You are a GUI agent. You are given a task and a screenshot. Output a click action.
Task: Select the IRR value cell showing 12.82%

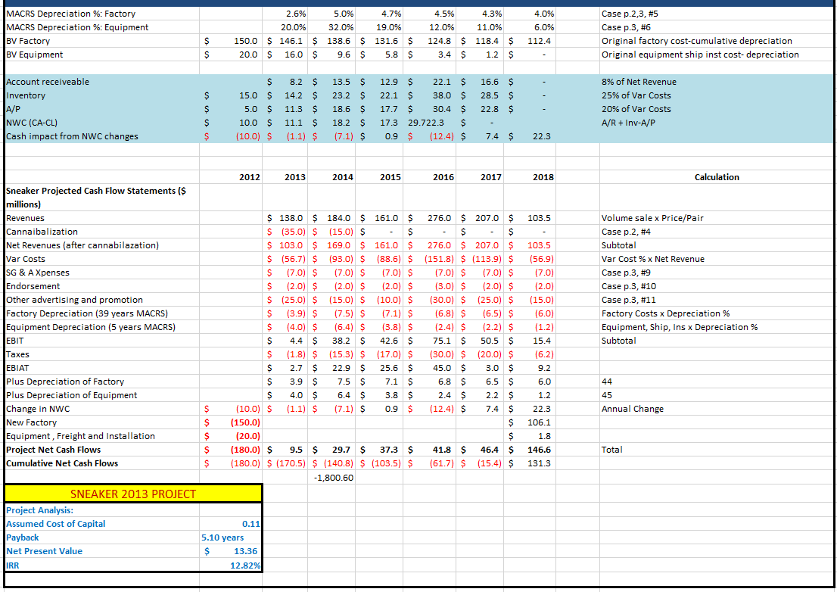click(246, 565)
